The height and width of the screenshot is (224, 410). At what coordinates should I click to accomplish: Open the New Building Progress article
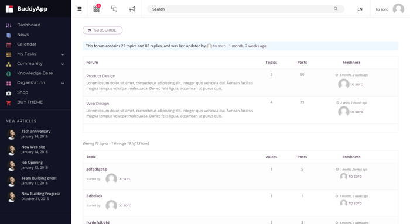(x=41, y=194)
